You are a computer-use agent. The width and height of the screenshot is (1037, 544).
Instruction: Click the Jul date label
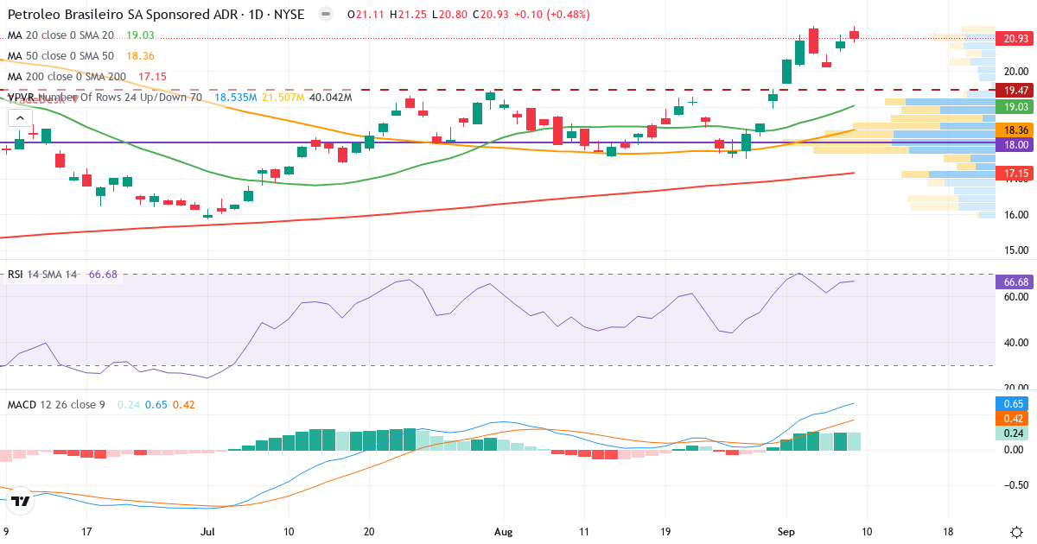click(207, 532)
